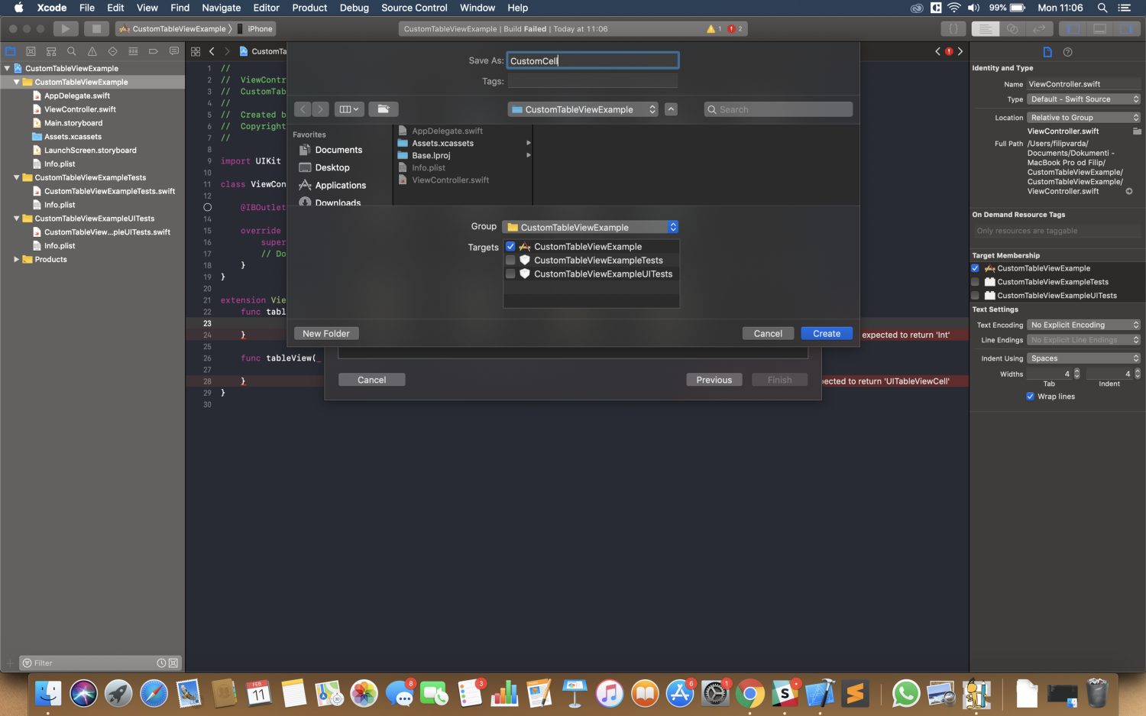Image resolution: width=1146 pixels, height=716 pixels.
Task: Click the Tags field
Action: coord(593,81)
